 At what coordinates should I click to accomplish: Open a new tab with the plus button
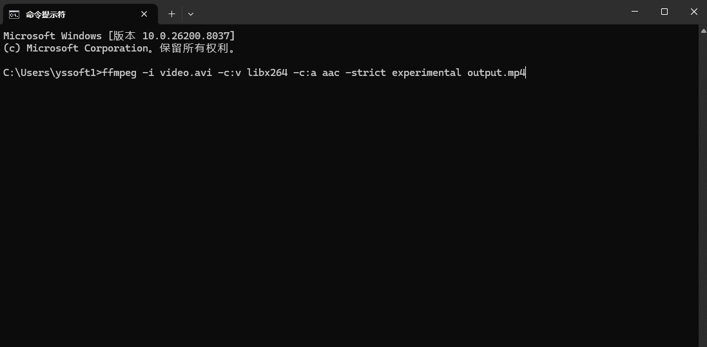tap(171, 14)
